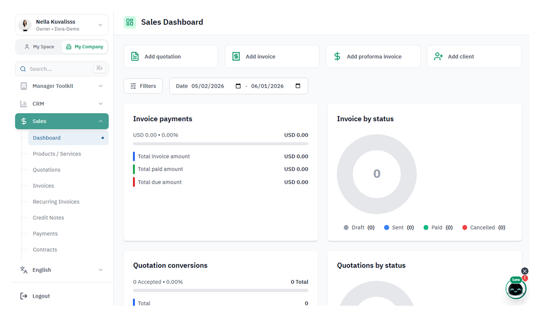541x316 pixels.
Task: Click the sidebar Search field
Action: coord(62,69)
